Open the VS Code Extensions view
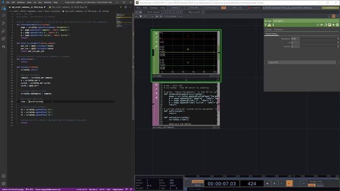The height and width of the screenshot is (191, 340). click(4, 39)
